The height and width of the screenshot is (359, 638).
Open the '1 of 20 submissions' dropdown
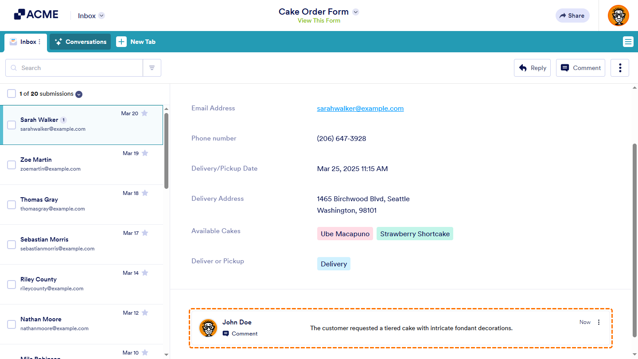pyautogui.click(x=78, y=94)
